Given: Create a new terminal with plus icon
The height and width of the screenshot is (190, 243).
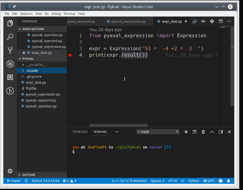Looking at the screenshot, I should [x=186, y=132].
